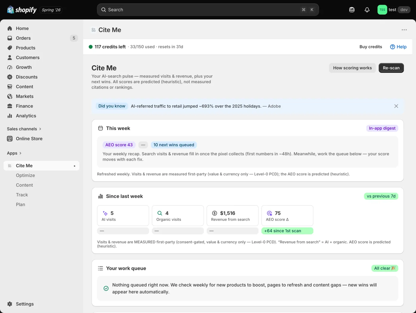Open Analytics via its bar chart icon
Image resolution: width=416 pixels, height=313 pixels.
tap(10, 116)
